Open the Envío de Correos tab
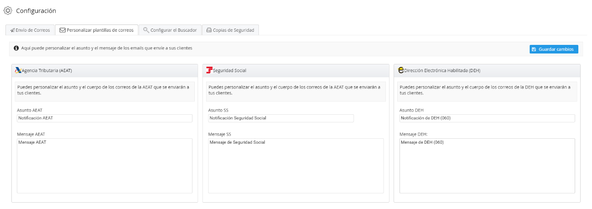Viewport: 592px width, 209px height. tap(30, 30)
